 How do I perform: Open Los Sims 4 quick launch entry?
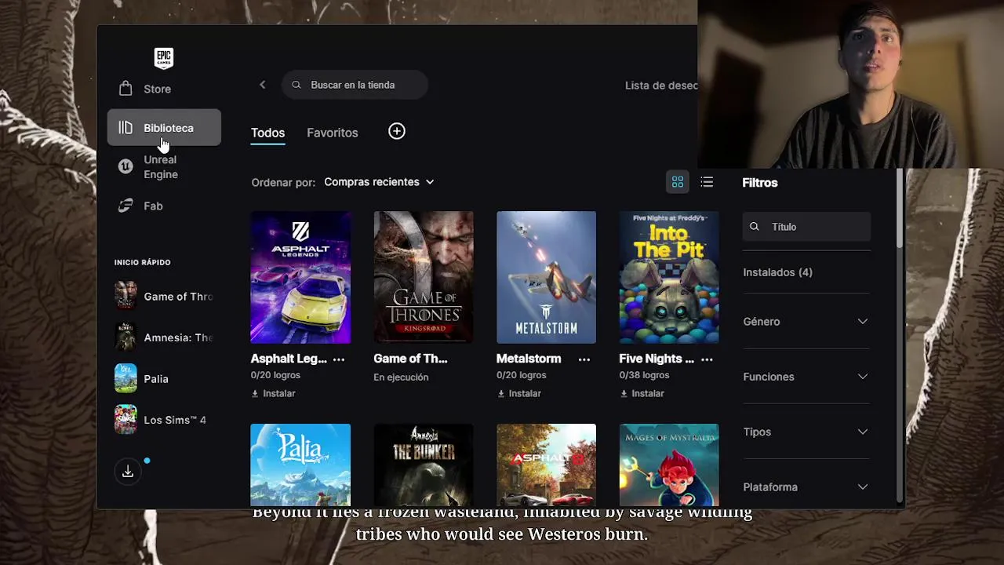coord(164,420)
